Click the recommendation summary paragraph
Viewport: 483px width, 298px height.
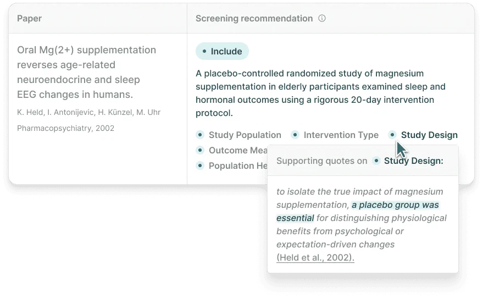pyautogui.click(x=320, y=93)
